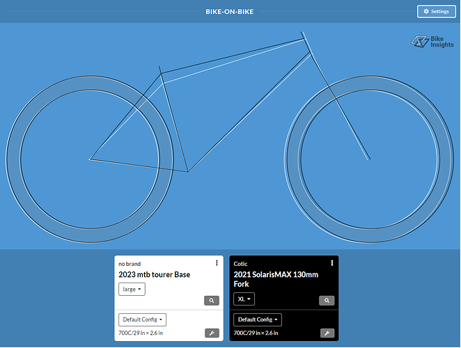The image size is (461, 348).
Task: Click the Bike Insights logo
Action: pos(432,42)
